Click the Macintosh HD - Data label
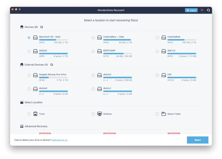 click(x=50, y=37)
